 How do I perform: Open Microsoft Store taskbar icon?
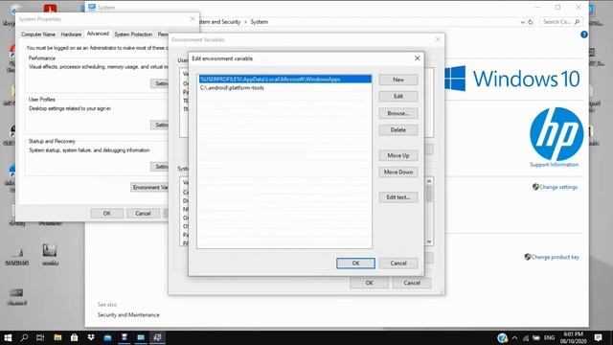pyautogui.click(x=75, y=337)
